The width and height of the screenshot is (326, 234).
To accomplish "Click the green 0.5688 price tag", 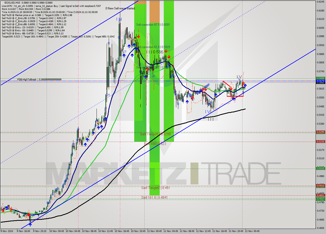I will click(x=320, y=78).
